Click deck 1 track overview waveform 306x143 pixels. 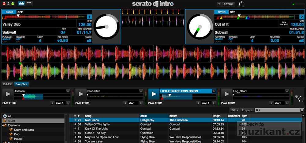coord(44,17)
